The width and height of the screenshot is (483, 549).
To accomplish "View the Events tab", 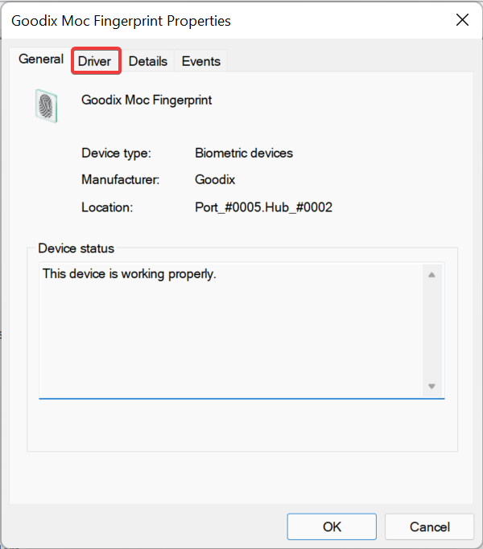I will pyautogui.click(x=201, y=61).
